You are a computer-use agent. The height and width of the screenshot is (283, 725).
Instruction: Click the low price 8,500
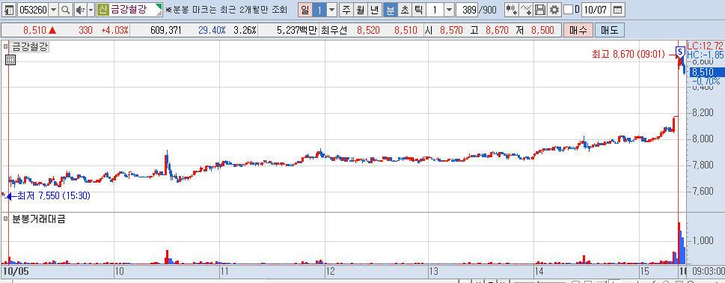[x=543, y=31]
